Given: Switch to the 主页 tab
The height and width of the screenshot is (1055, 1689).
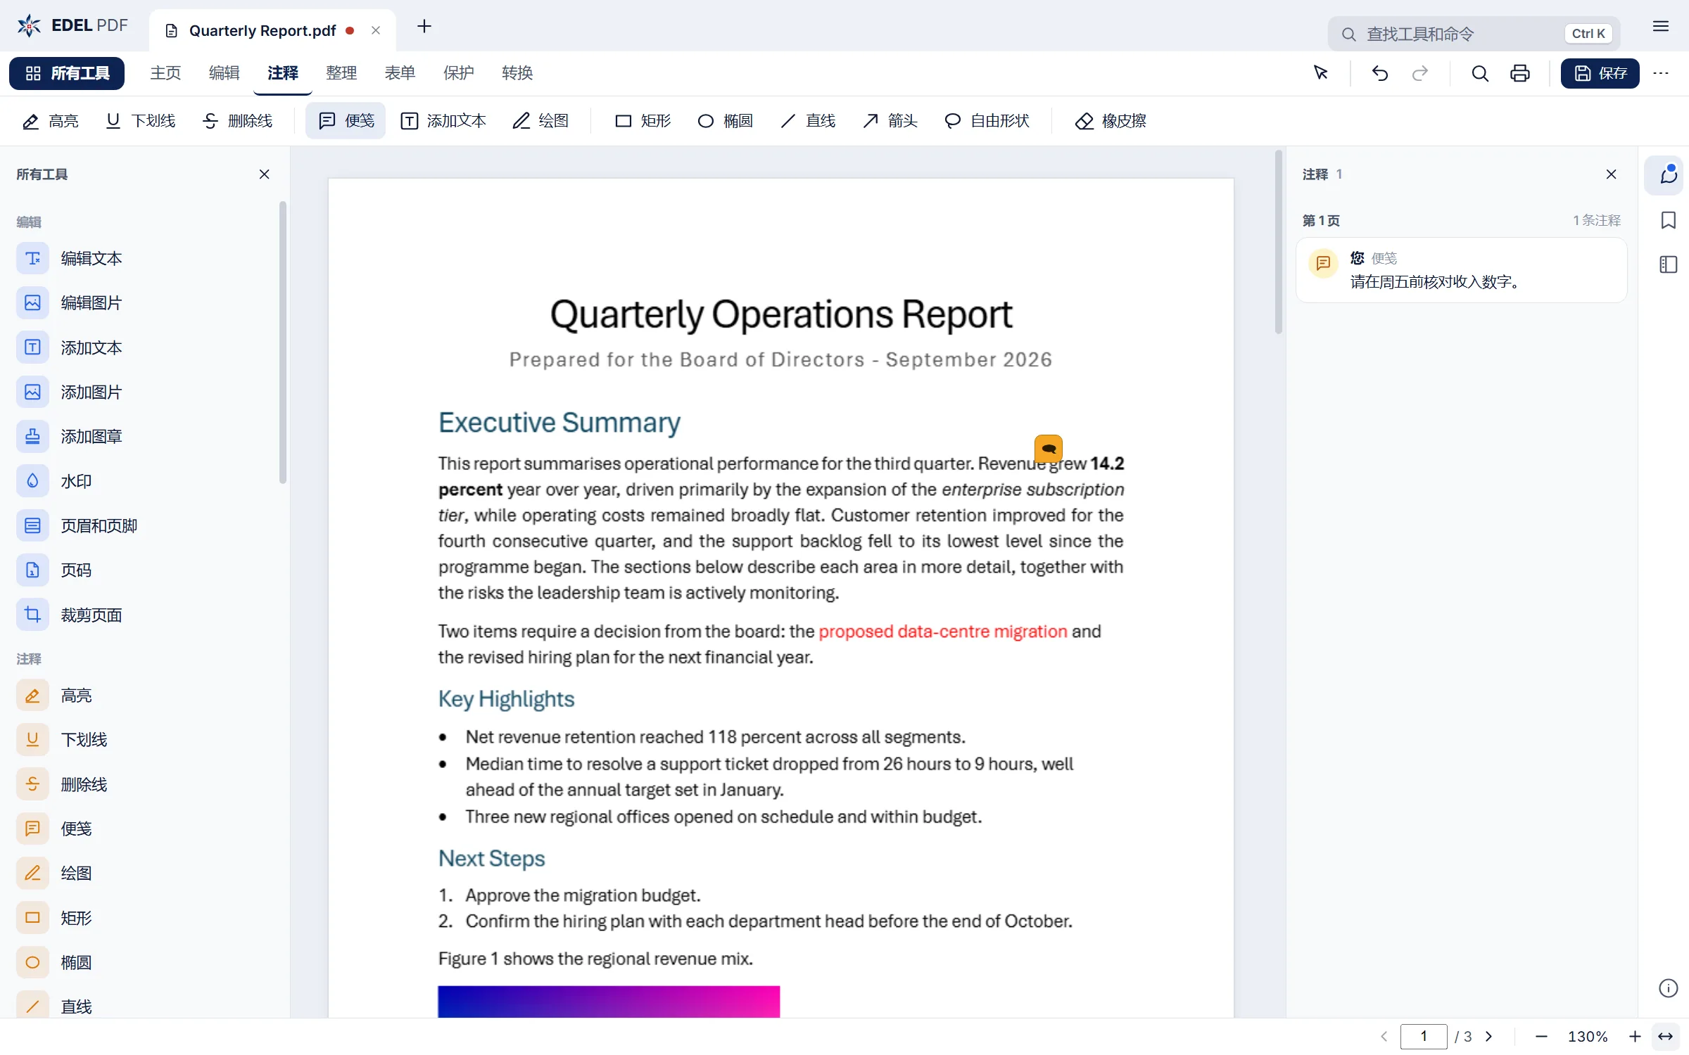Looking at the screenshot, I should point(165,73).
